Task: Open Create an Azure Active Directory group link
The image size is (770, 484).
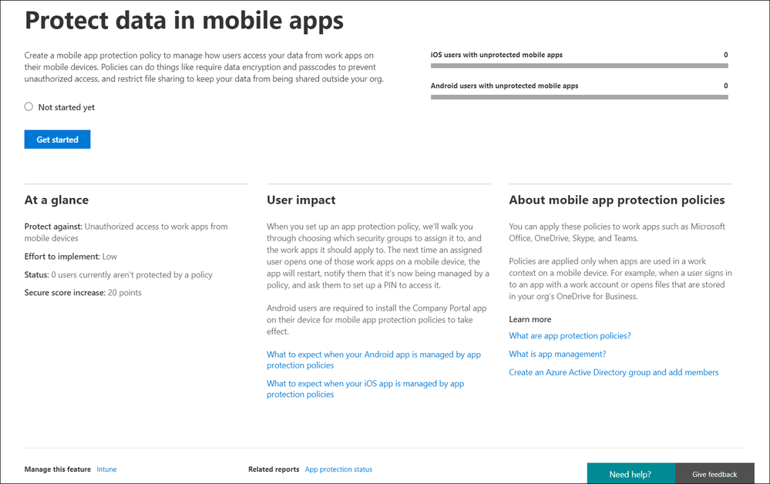Action: click(614, 372)
